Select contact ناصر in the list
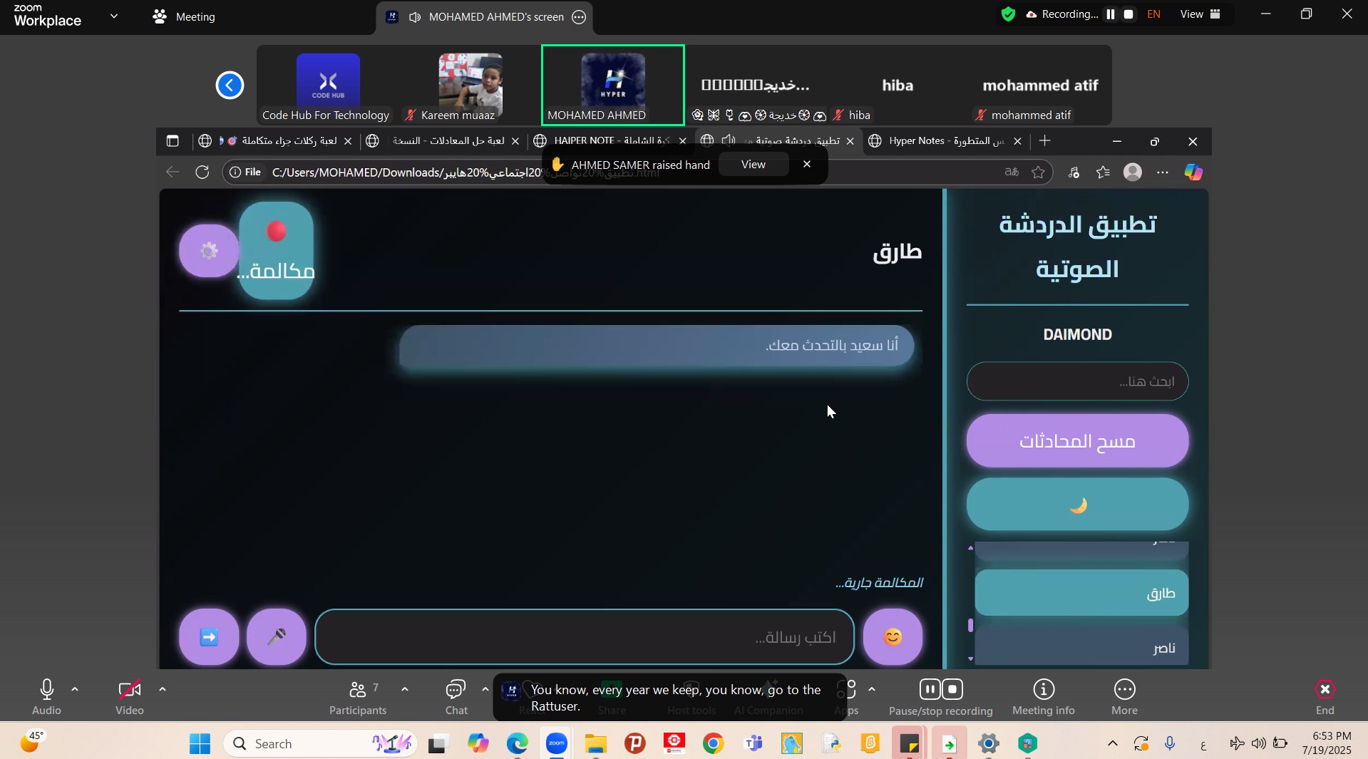Screen dimensions: 1368x759 click(x=1081, y=647)
